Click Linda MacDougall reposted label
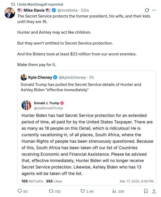The width and height of the screenshot is (161, 197). pyautogui.click(x=40, y=4)
